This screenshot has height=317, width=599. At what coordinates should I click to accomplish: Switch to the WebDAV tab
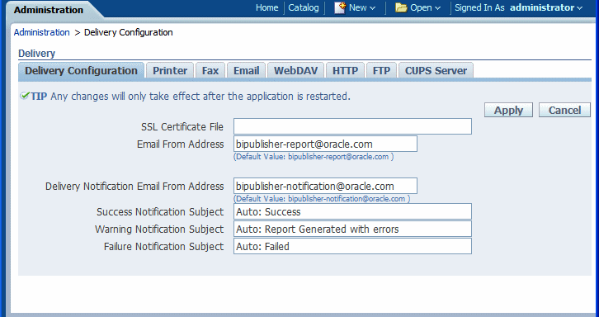pos(295,71)
